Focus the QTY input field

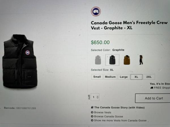click(95, 97)
